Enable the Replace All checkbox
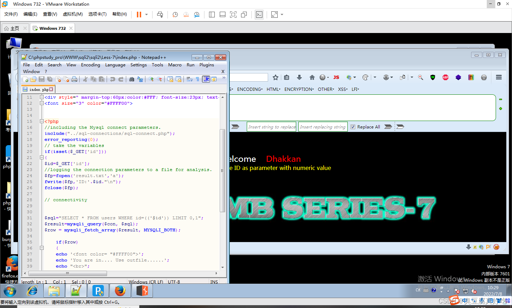Image resolution: width=512 pixels, height=308 pixels. (x=353, y=127)
